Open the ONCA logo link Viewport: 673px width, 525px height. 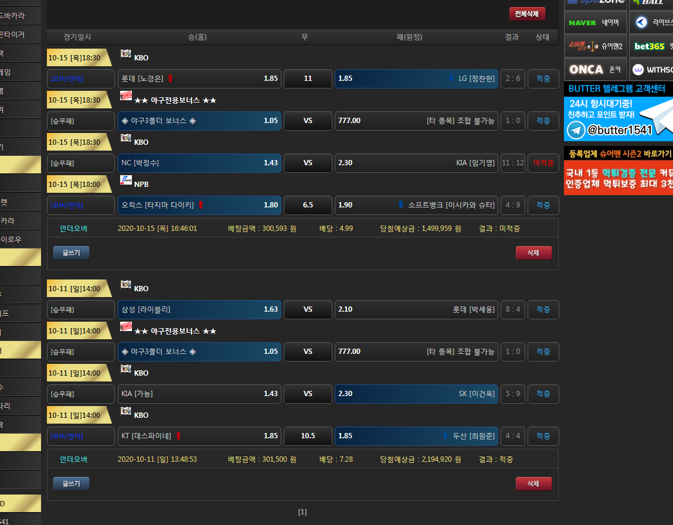[x=586, y=70]
